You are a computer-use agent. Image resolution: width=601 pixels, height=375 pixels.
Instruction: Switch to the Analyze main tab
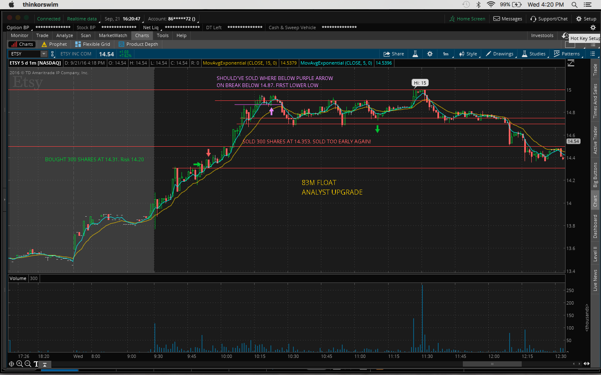65,35
